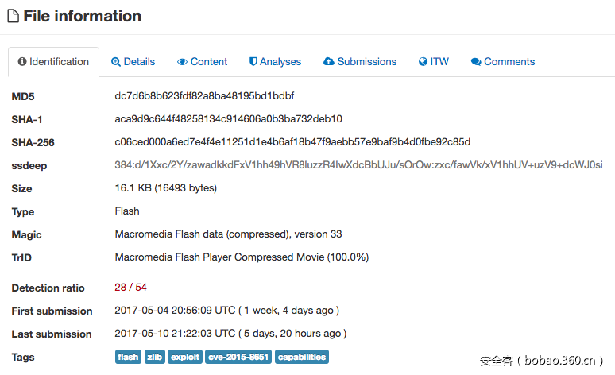Click the info circle icon on Identification tab
The width and height of the screenshot is (615, 375).
22,62
